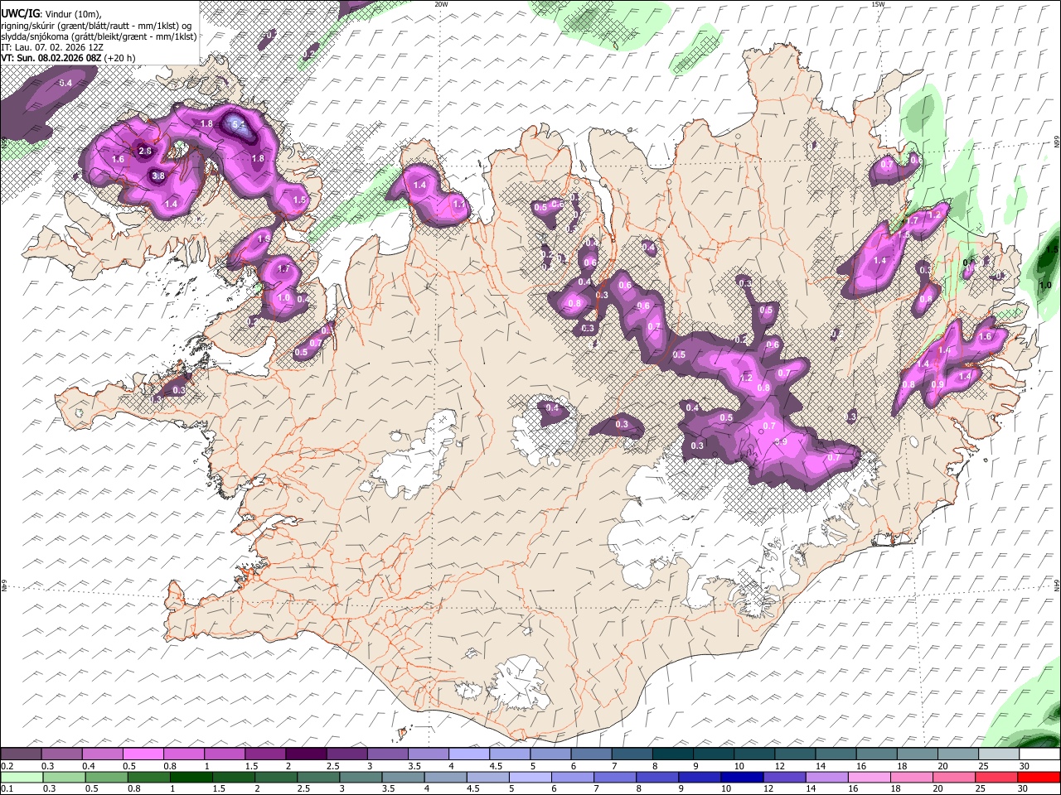
Task: Select the bottom-row rain swatch labeled 4.5
Action: 487,777
